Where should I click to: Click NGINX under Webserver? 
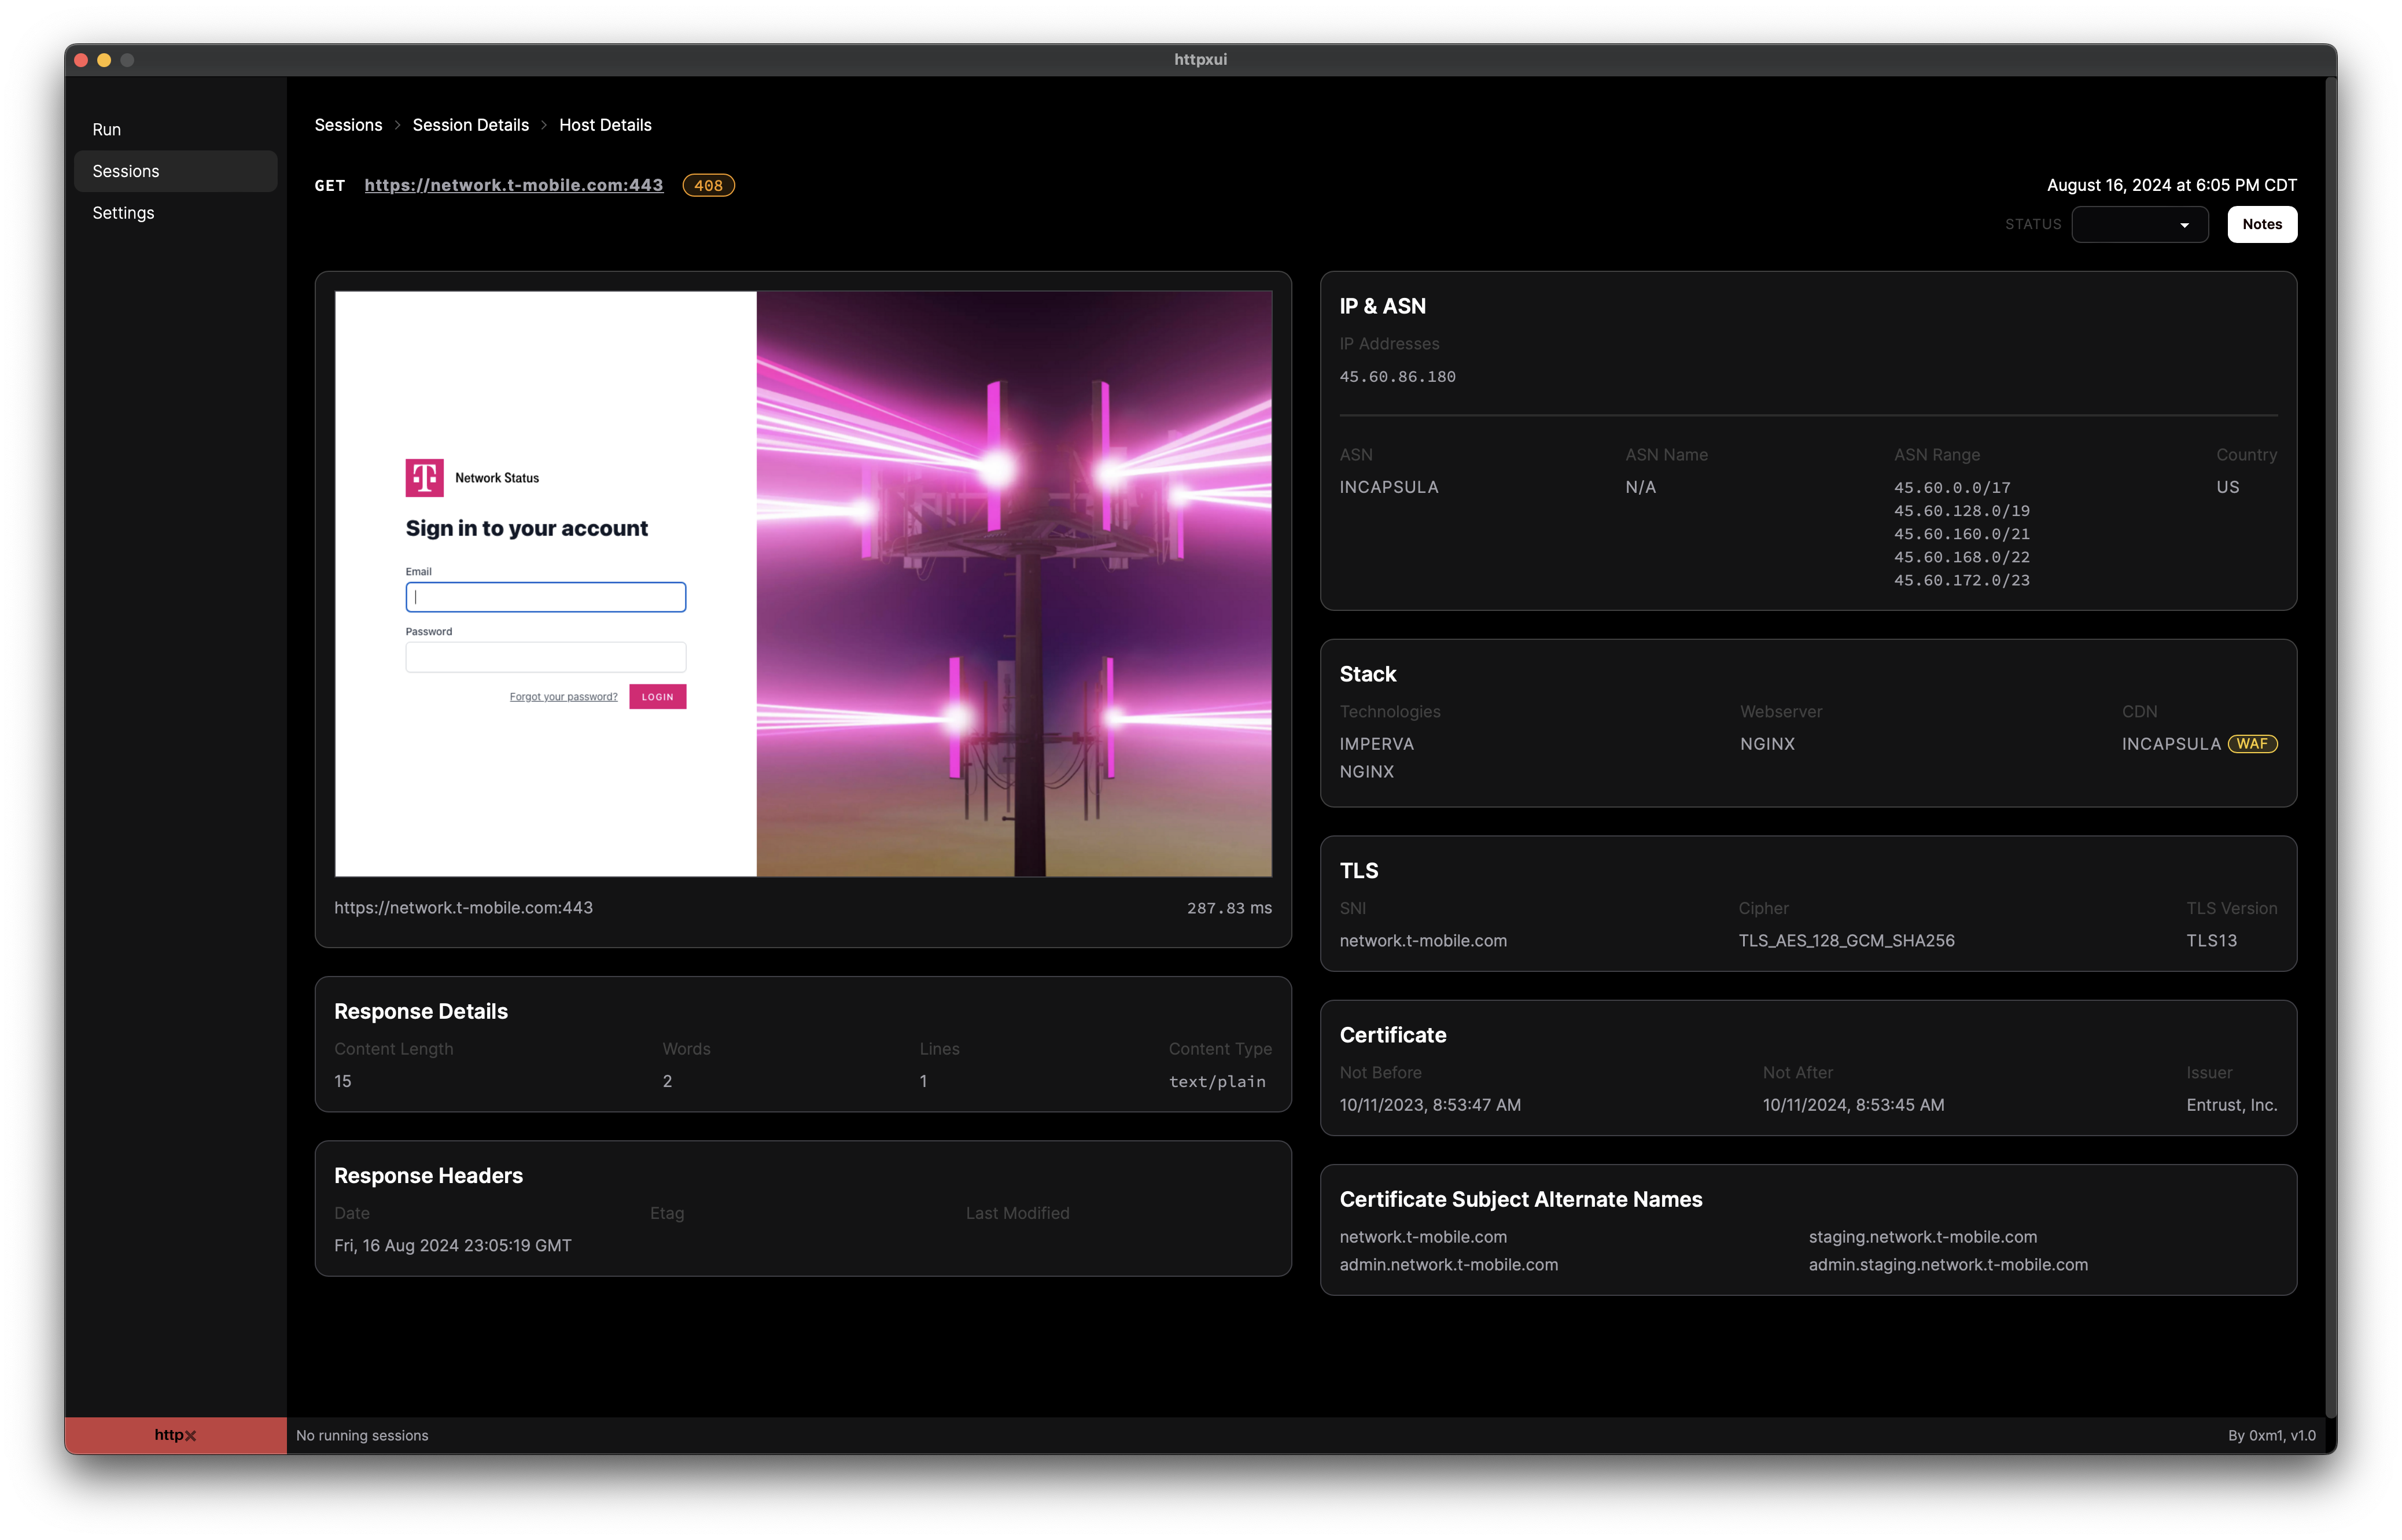1767,744
